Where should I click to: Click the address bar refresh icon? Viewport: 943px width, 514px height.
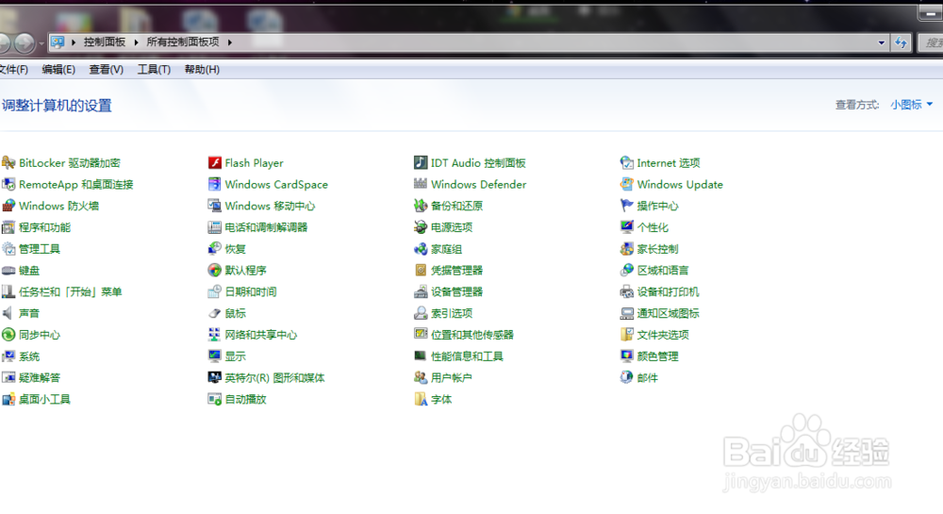coord(901,42)
